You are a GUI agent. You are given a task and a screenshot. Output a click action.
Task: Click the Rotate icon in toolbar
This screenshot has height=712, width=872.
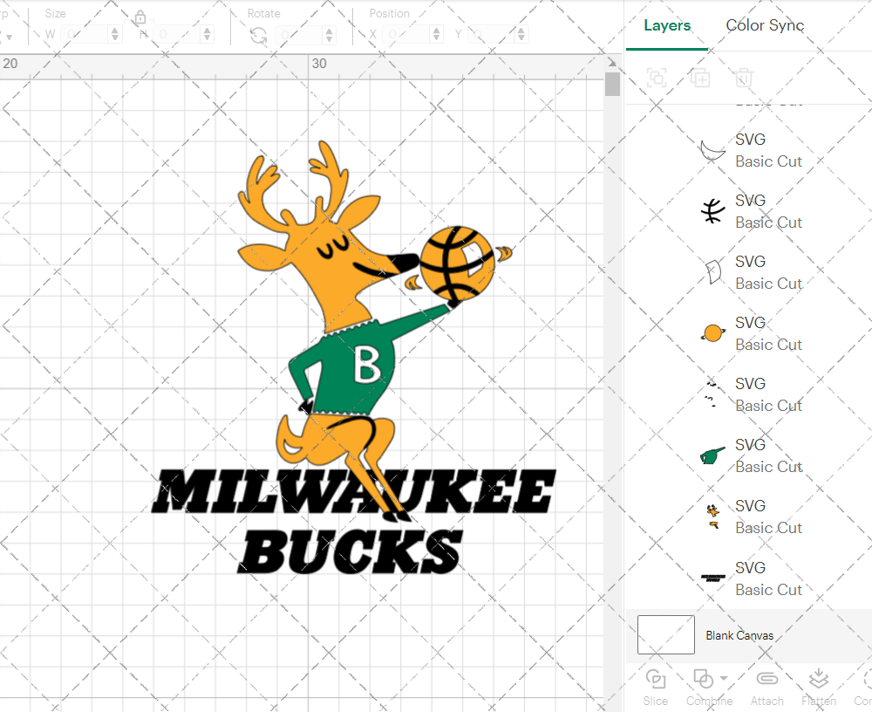pos(258,36)
